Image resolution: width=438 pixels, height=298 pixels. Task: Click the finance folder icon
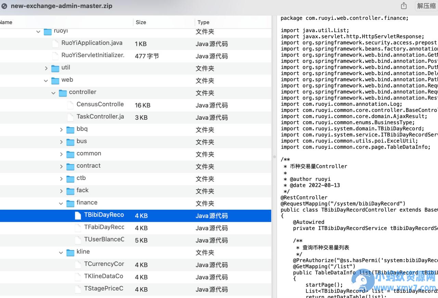[x=70, y=204]
